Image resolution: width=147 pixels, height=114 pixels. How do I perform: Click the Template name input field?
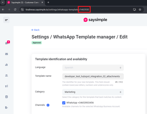click(x=93, y=76)
